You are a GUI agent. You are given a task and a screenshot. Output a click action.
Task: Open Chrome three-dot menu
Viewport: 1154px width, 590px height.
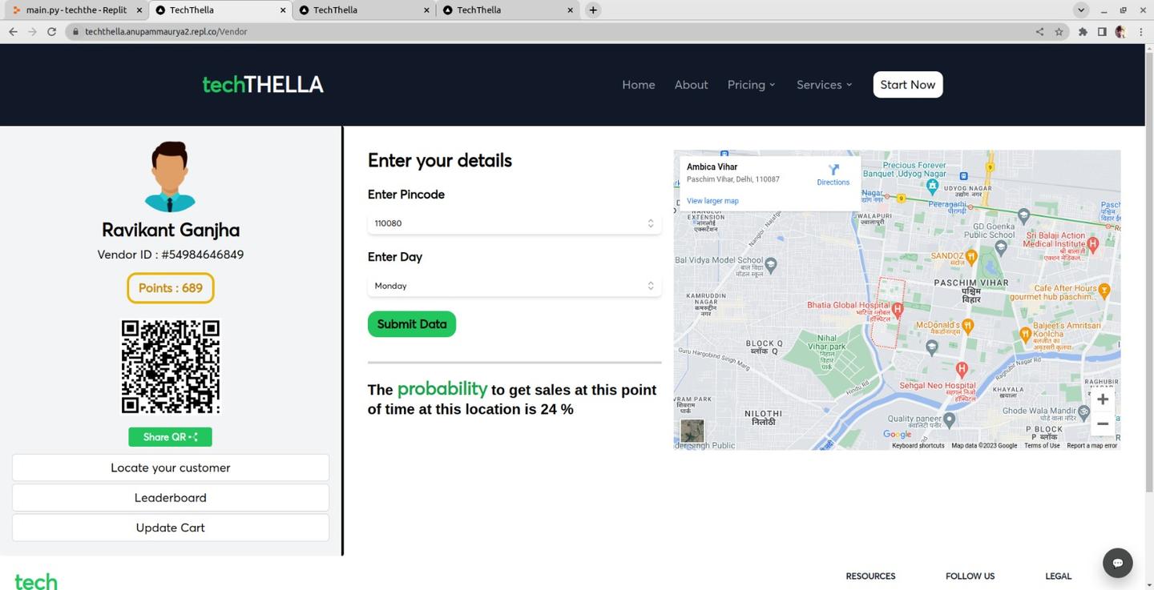(x=1141, y=32)
